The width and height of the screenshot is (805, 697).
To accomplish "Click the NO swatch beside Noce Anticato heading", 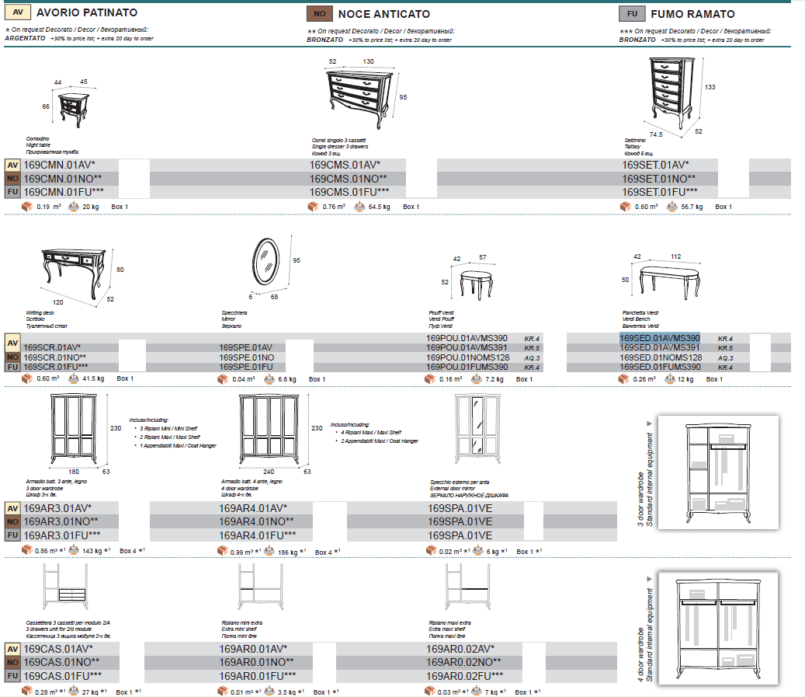I will (318, 13).
